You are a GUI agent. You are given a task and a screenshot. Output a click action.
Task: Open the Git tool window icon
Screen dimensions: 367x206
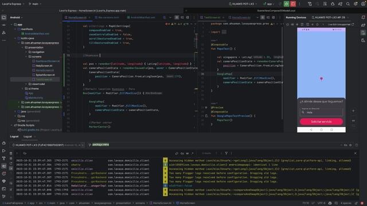click(4, 196)
